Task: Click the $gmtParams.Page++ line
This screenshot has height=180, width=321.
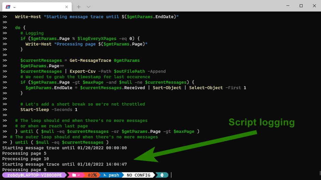Action: [42, 66]
